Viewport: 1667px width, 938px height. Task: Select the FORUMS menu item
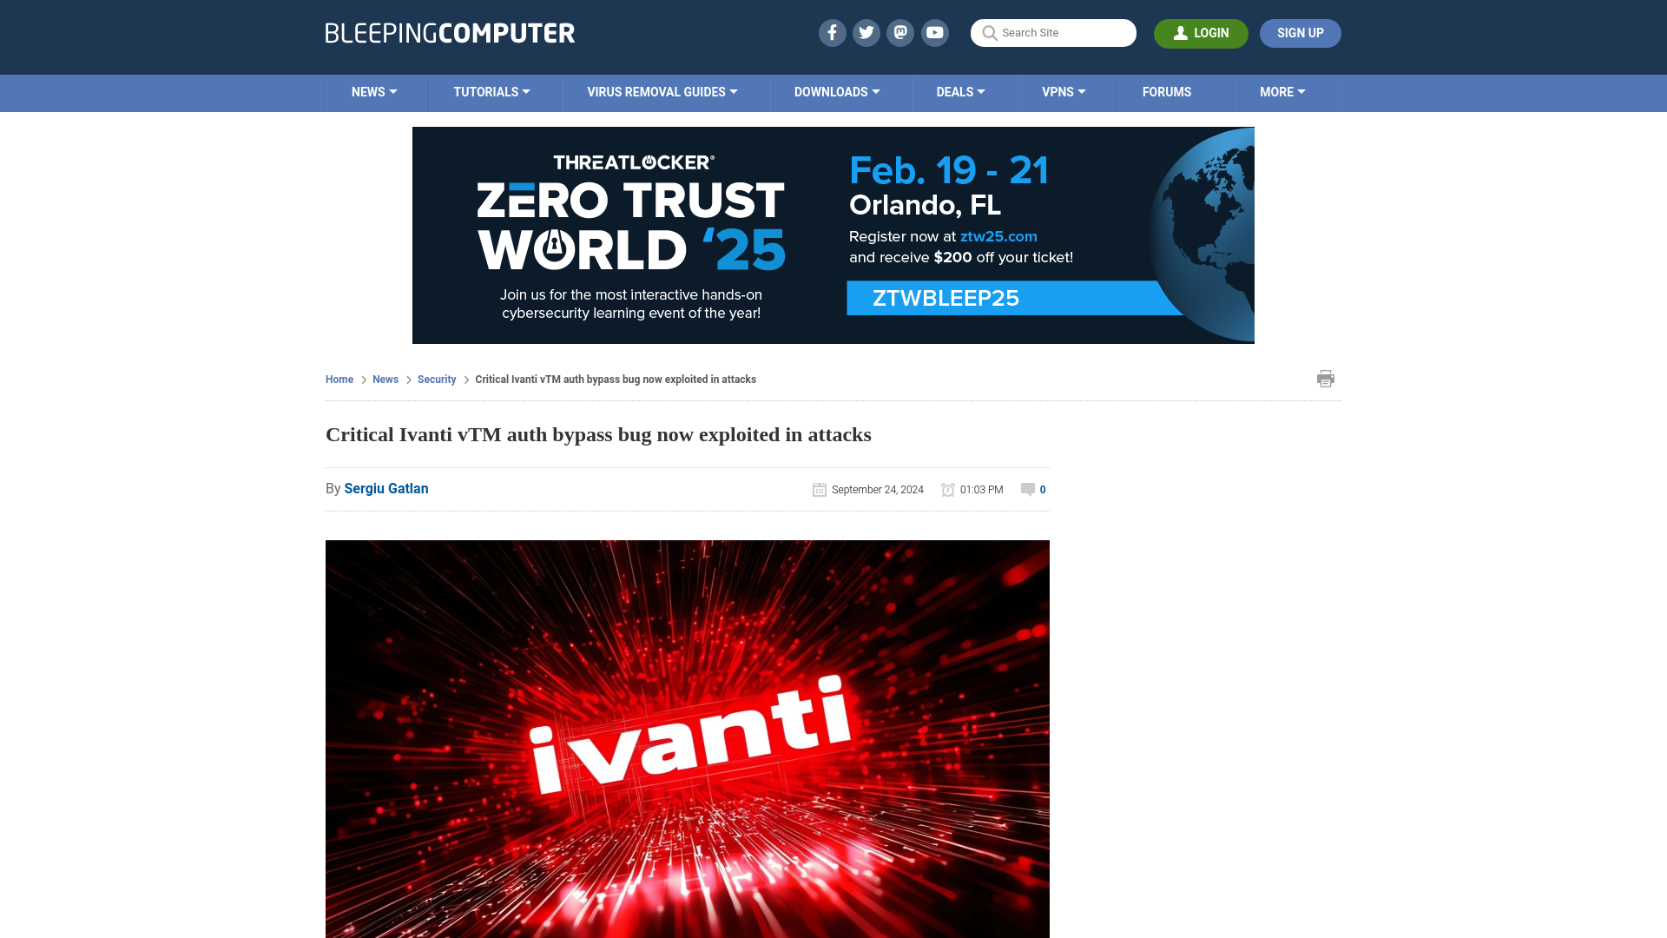(x=1167, y=91)
